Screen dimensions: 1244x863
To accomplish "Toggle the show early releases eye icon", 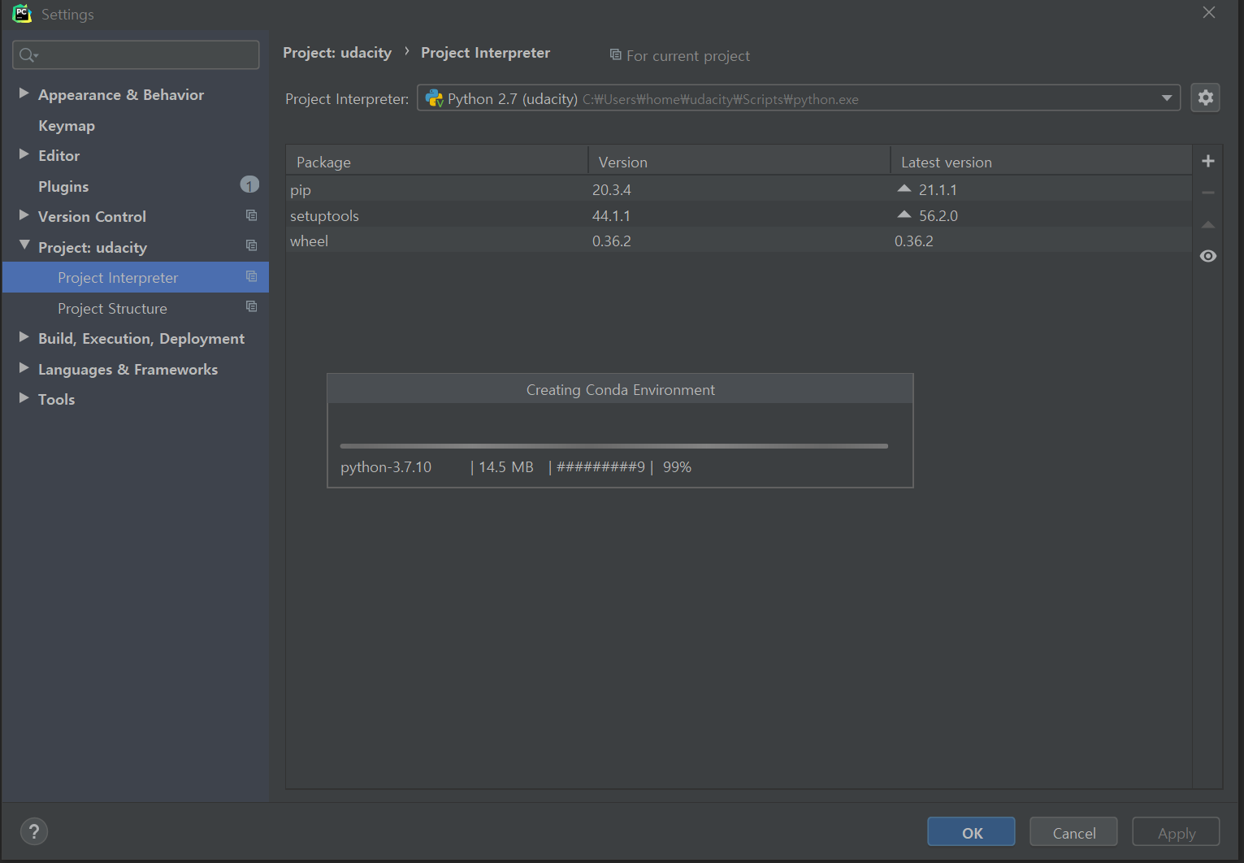I will [x=1208, y=256].
